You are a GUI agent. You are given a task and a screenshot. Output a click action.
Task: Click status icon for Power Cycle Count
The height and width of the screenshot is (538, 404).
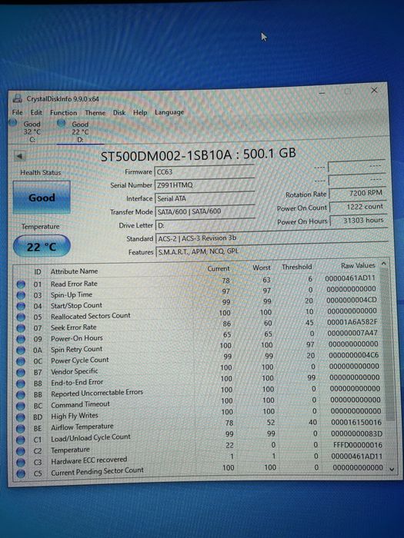(21, 361)
